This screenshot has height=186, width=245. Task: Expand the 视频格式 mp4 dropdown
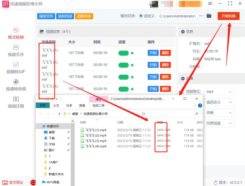coord(219,92)
